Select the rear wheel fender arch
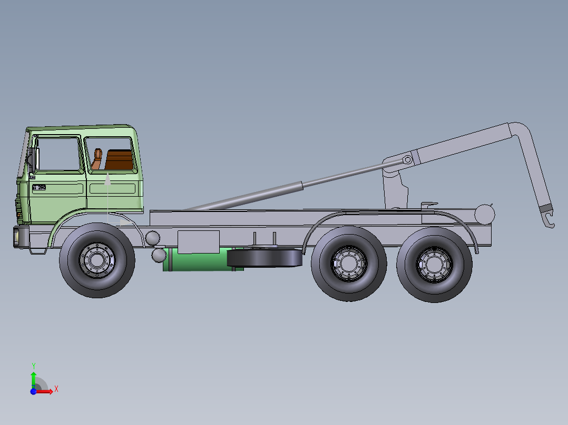Viewport: 568px width, 425px height. [389, 231]
